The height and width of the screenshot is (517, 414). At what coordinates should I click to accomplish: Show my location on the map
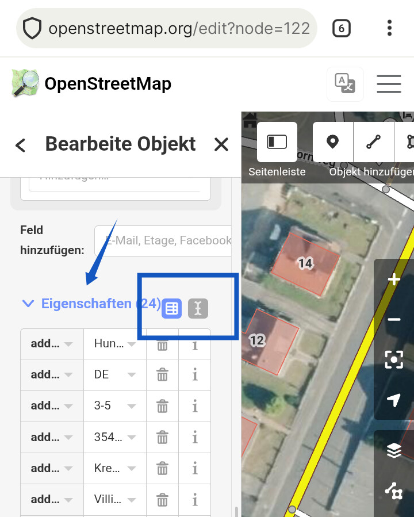[x=394, y=400]
